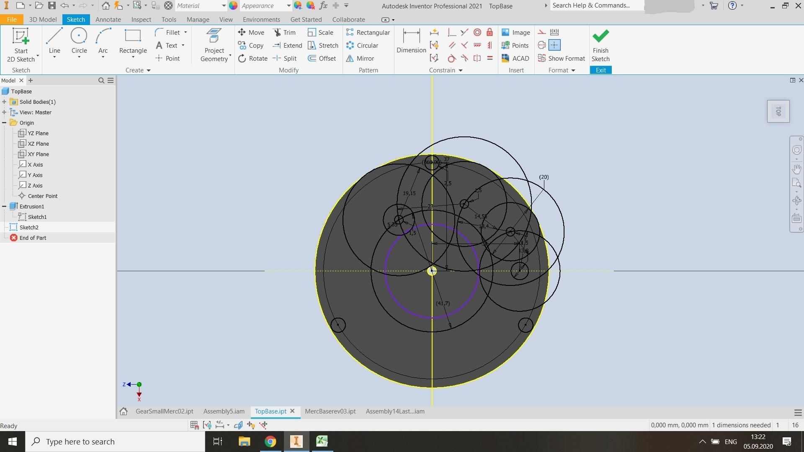Image resolution: width=804 pixels, height=452 pixels.
Task: Switch to the Annotate ribbon tab
Action: click(x=108, y=19)
